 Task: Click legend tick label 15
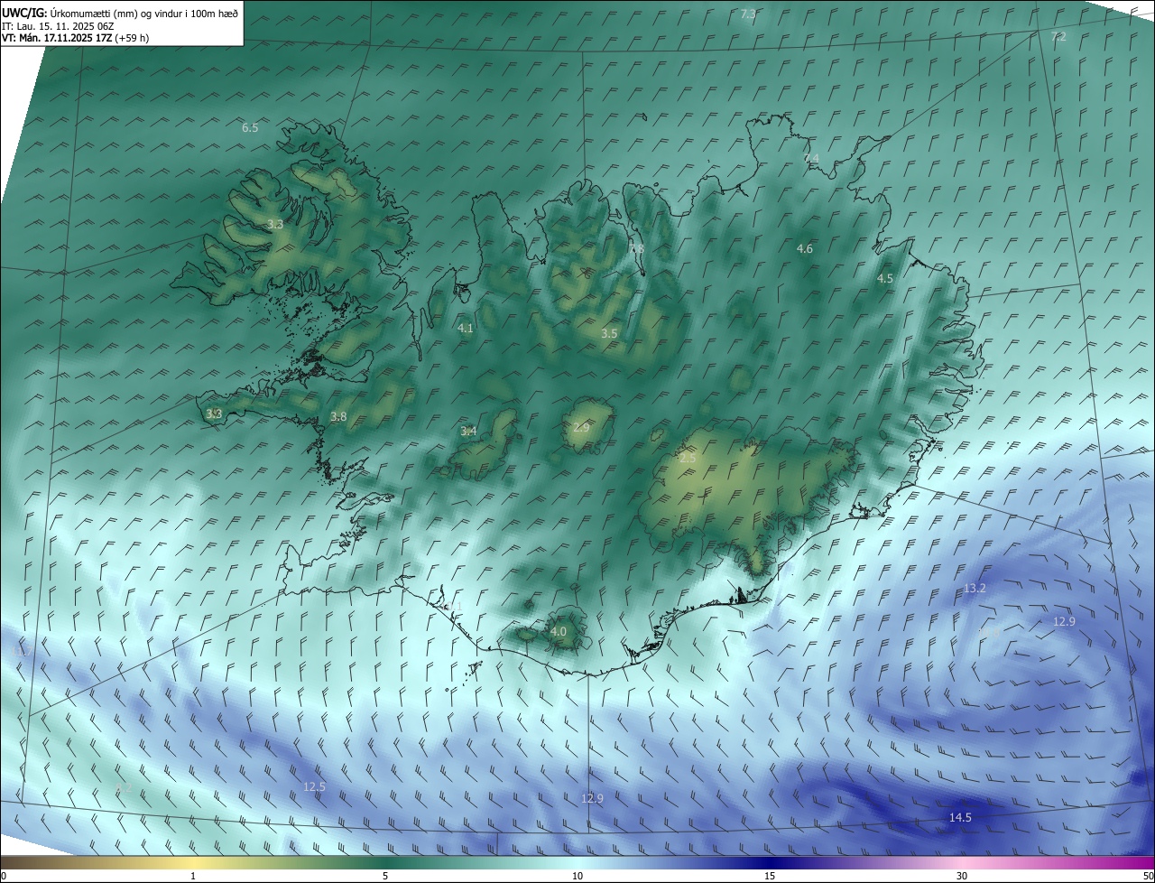coord(770,876)
